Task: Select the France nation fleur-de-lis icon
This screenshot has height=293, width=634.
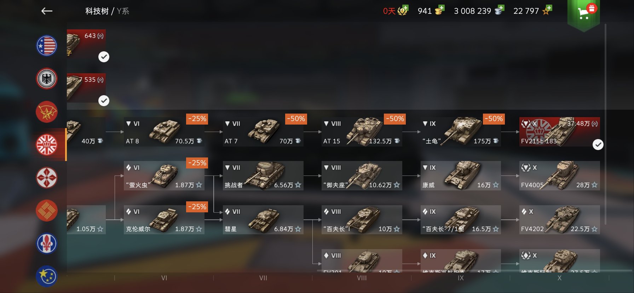Action: pos(47,243)
